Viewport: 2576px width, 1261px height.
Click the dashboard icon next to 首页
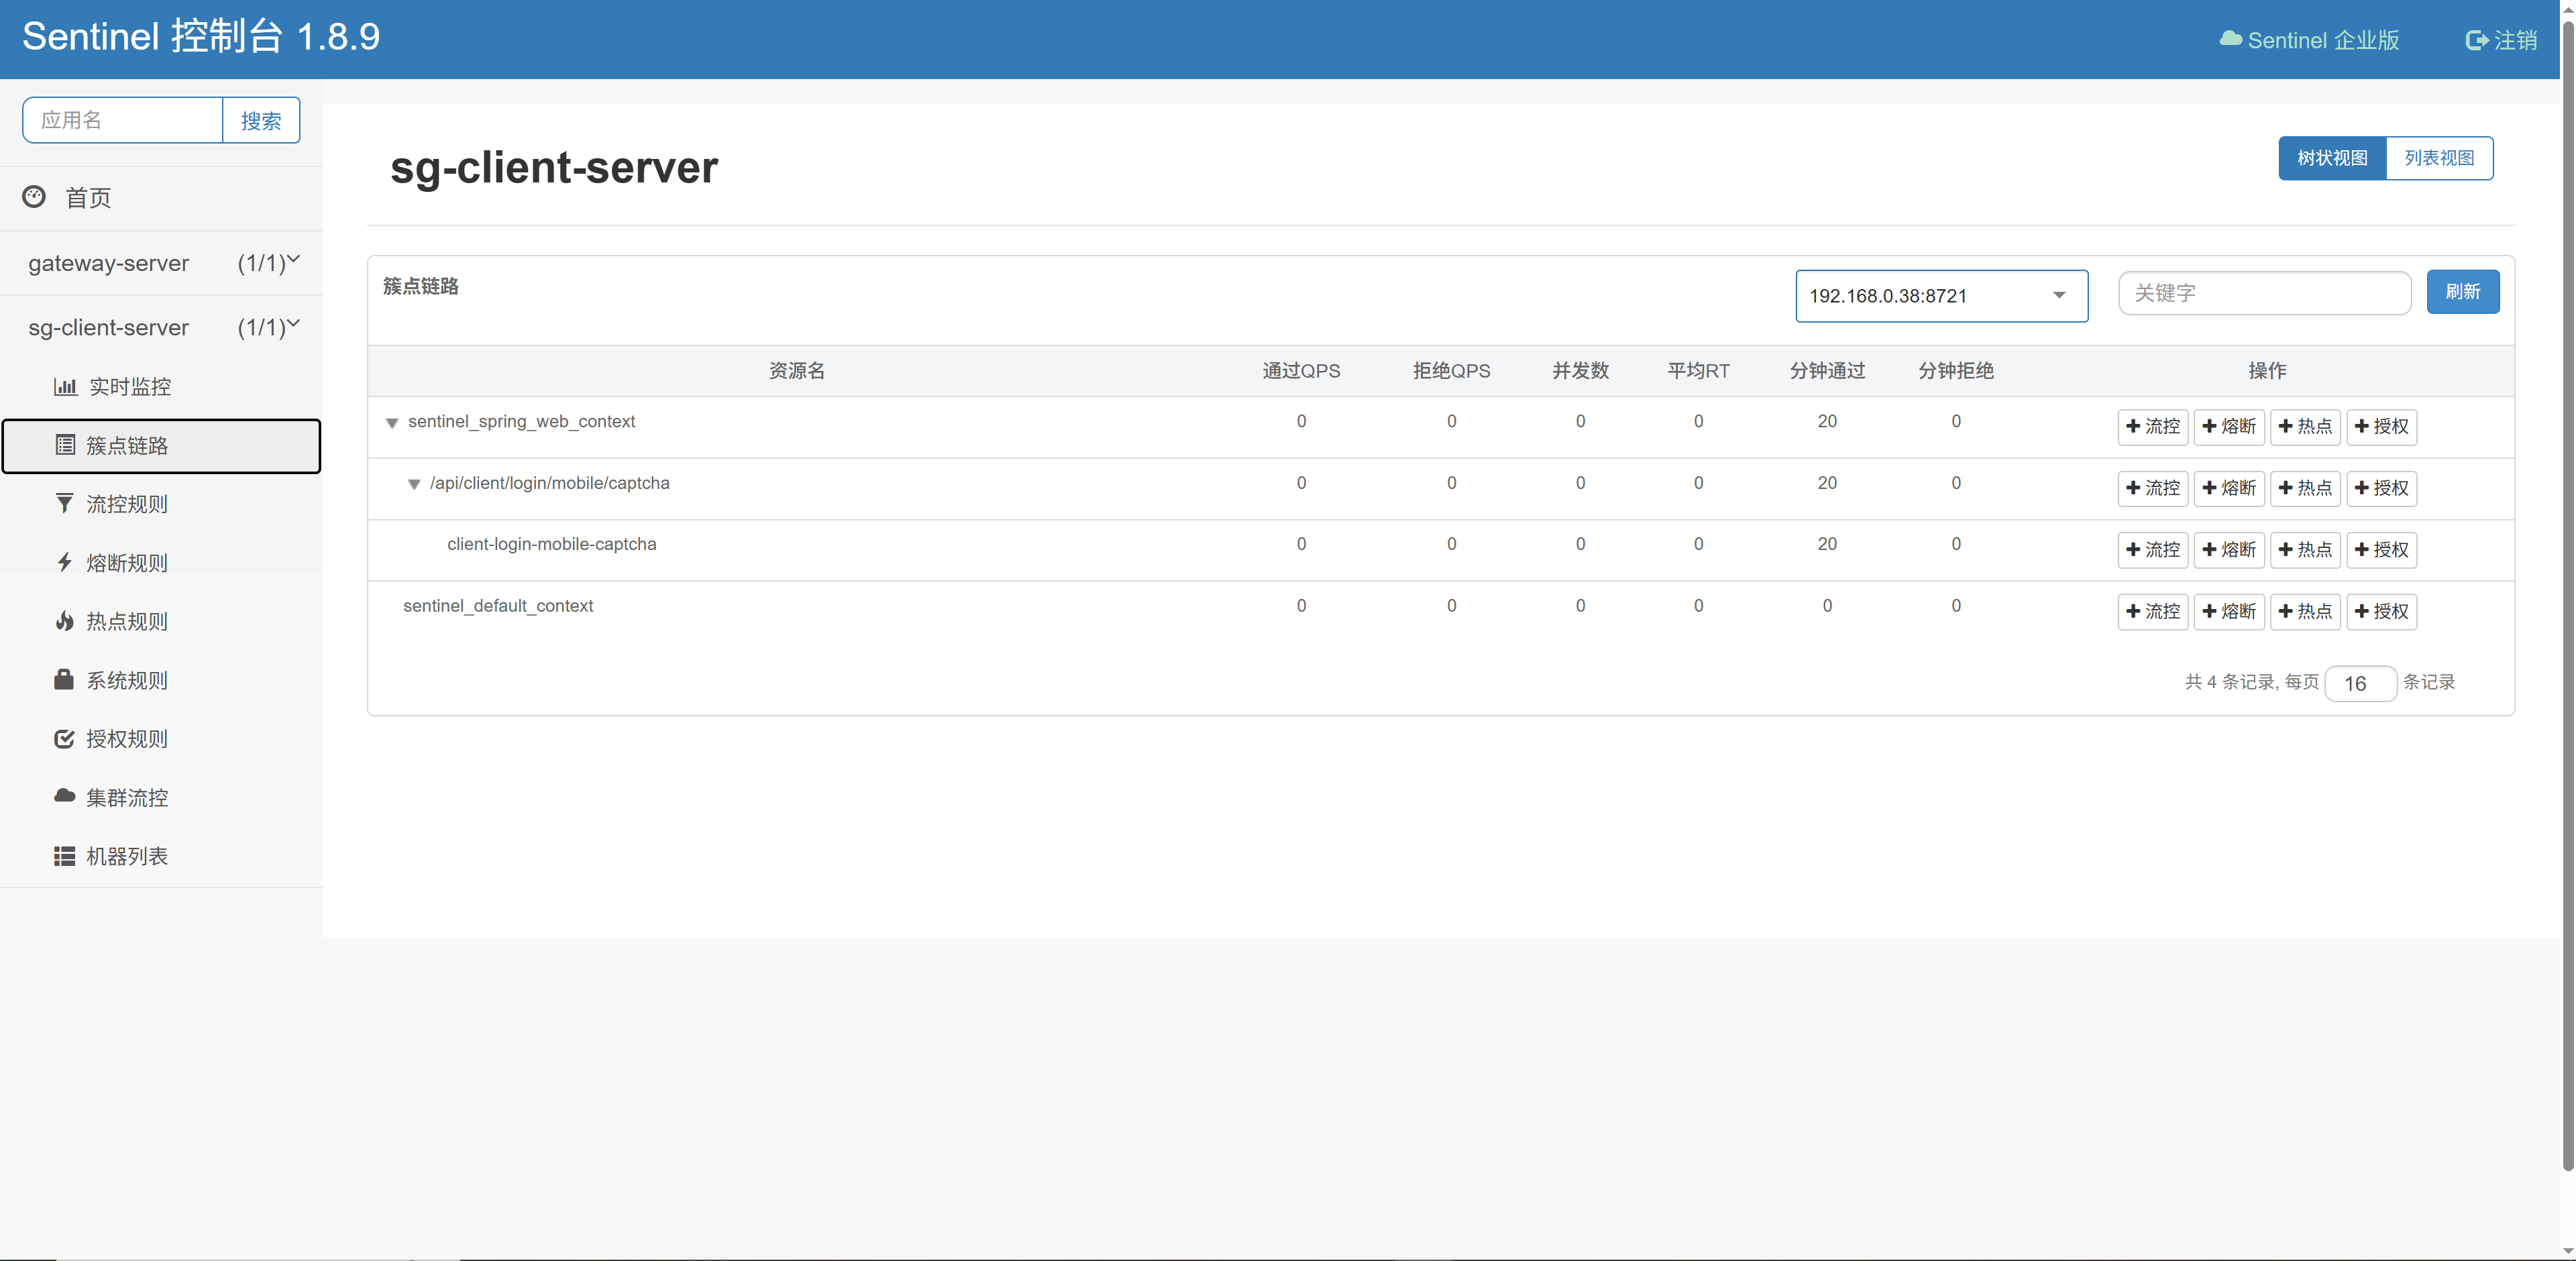(x=34, y=197)
